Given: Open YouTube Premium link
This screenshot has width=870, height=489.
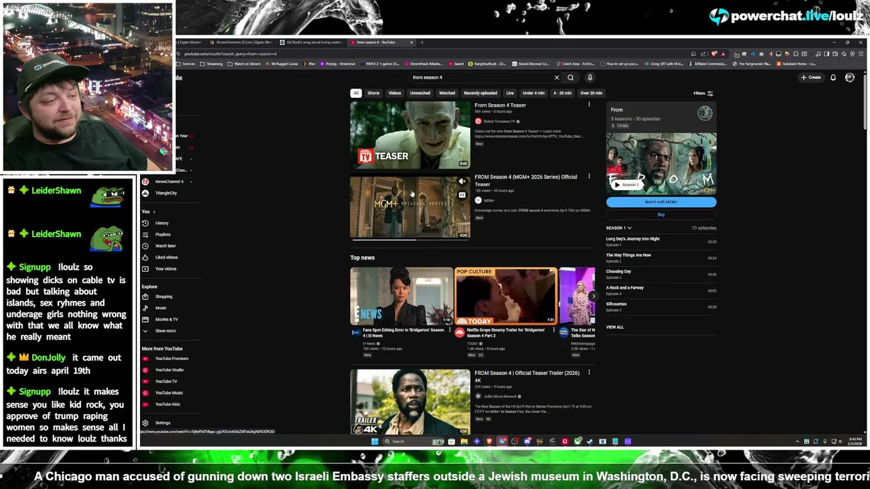Looking at the screenshot, I should tap(171, 359).
